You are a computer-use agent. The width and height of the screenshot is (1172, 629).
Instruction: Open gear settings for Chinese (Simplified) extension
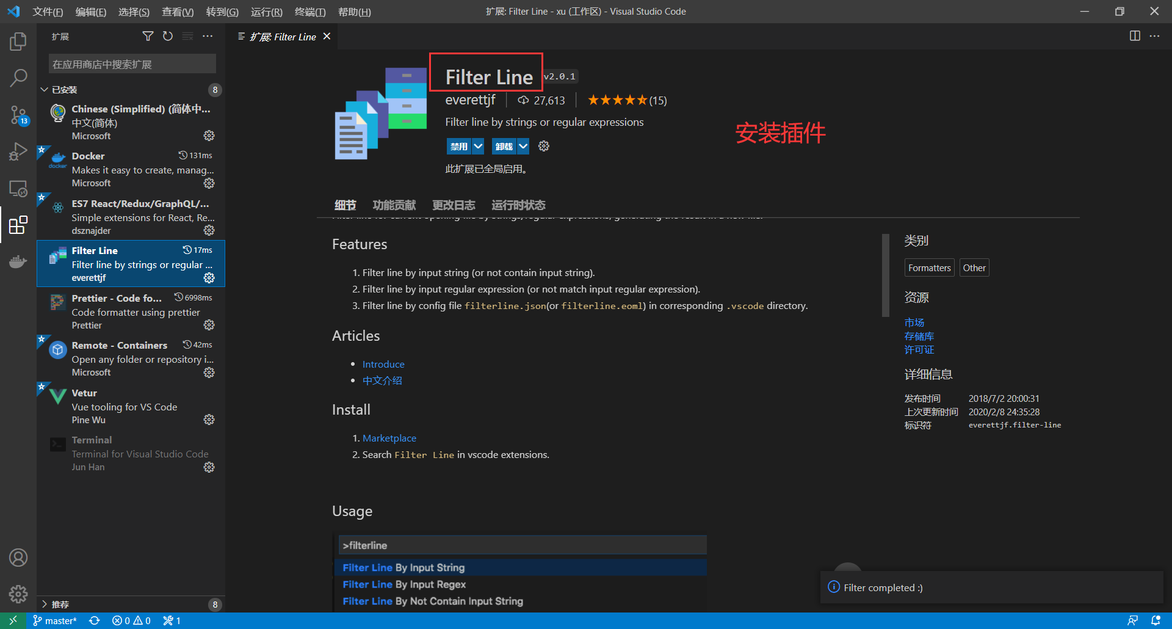point(209,136)
